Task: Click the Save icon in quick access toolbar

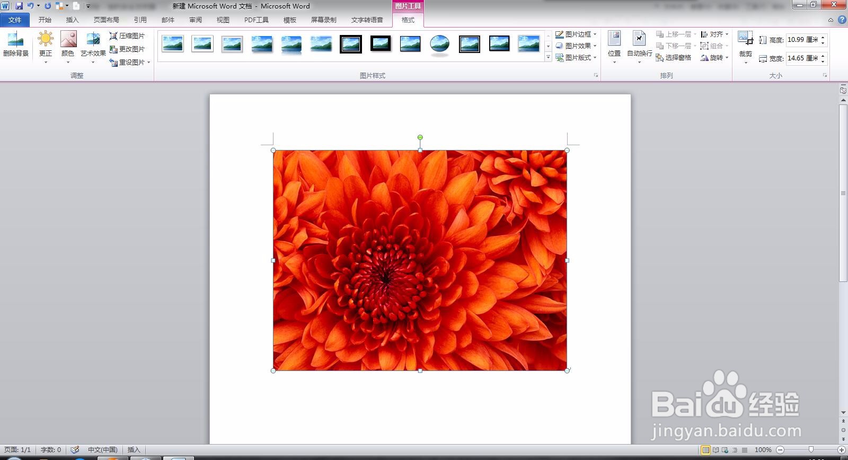Action: coord(19,6)
